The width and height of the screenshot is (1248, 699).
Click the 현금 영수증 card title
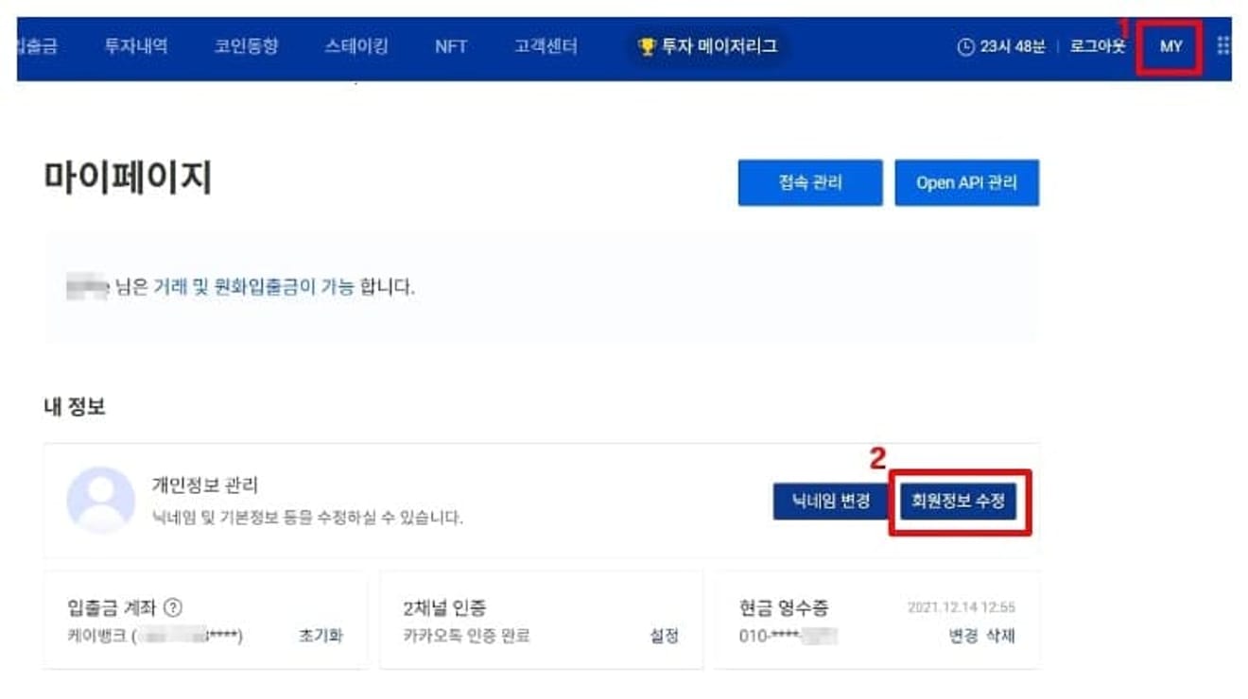[784, 607]
